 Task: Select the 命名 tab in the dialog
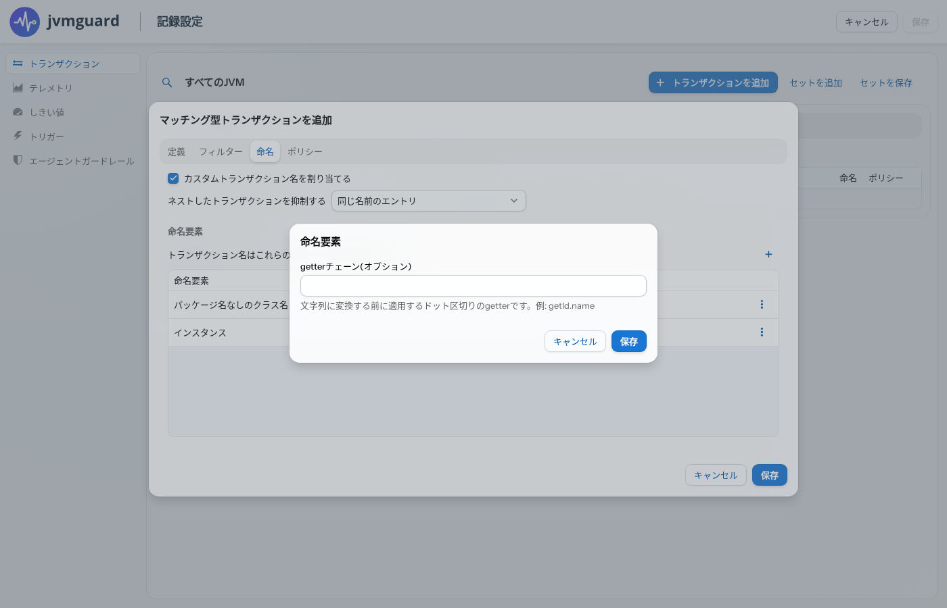[265, 151]
